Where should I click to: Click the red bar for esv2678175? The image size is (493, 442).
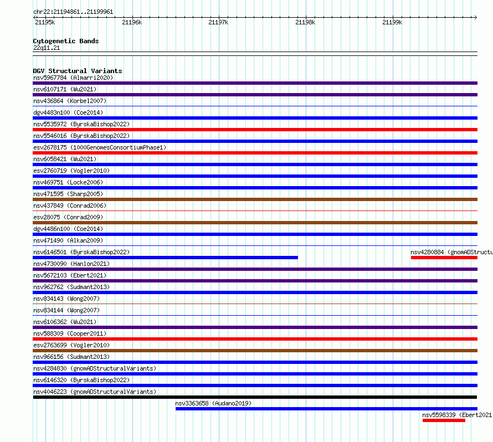(255, 153)
